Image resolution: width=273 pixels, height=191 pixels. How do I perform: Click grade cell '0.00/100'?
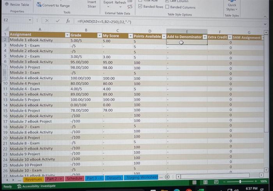click(x=86, y=105)
